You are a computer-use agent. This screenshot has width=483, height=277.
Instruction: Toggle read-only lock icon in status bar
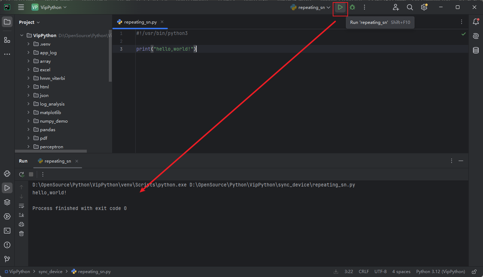[474, 272]
